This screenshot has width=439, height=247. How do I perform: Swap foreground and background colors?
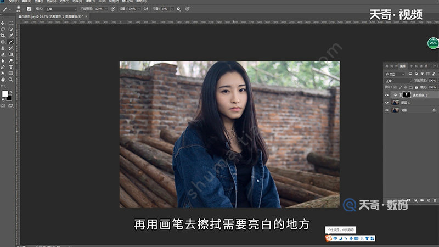(10, 92)
